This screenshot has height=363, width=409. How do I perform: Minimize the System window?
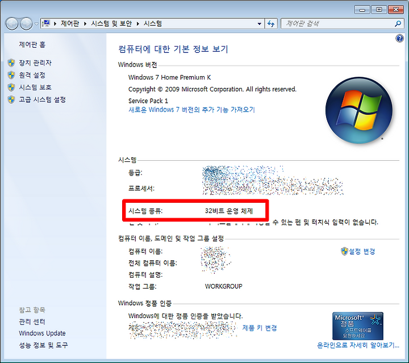362,10
